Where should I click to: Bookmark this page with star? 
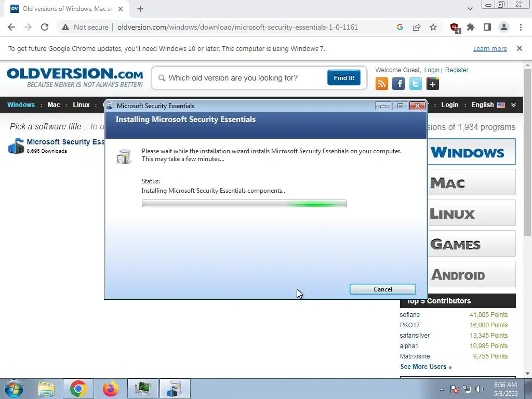tap(433, 27)
